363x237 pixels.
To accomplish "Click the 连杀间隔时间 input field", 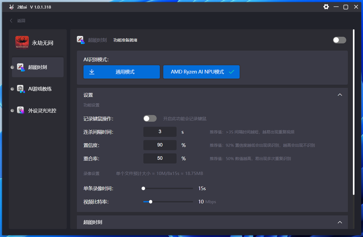I will [x=160, y=132].
